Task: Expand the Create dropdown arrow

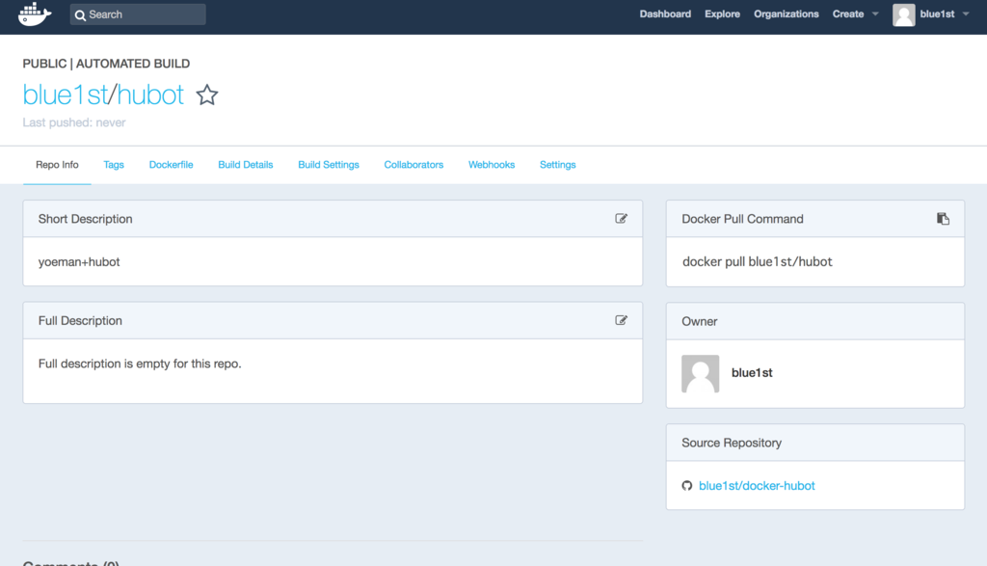Action: 875,13
